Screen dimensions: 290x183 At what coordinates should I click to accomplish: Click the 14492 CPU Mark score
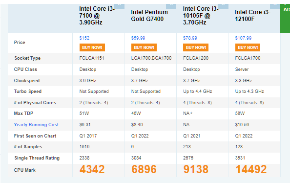click(251, 169)
